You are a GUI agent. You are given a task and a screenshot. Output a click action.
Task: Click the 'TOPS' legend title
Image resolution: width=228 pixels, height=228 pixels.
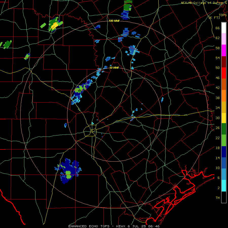(x=223, y=15)
